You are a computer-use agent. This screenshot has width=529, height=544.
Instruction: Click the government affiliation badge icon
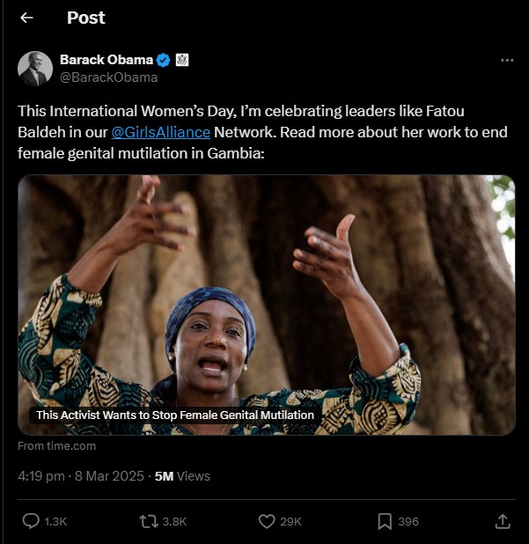182,60
